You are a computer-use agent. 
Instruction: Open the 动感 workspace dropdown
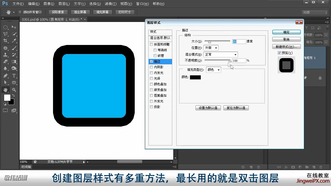coord(315,12)
